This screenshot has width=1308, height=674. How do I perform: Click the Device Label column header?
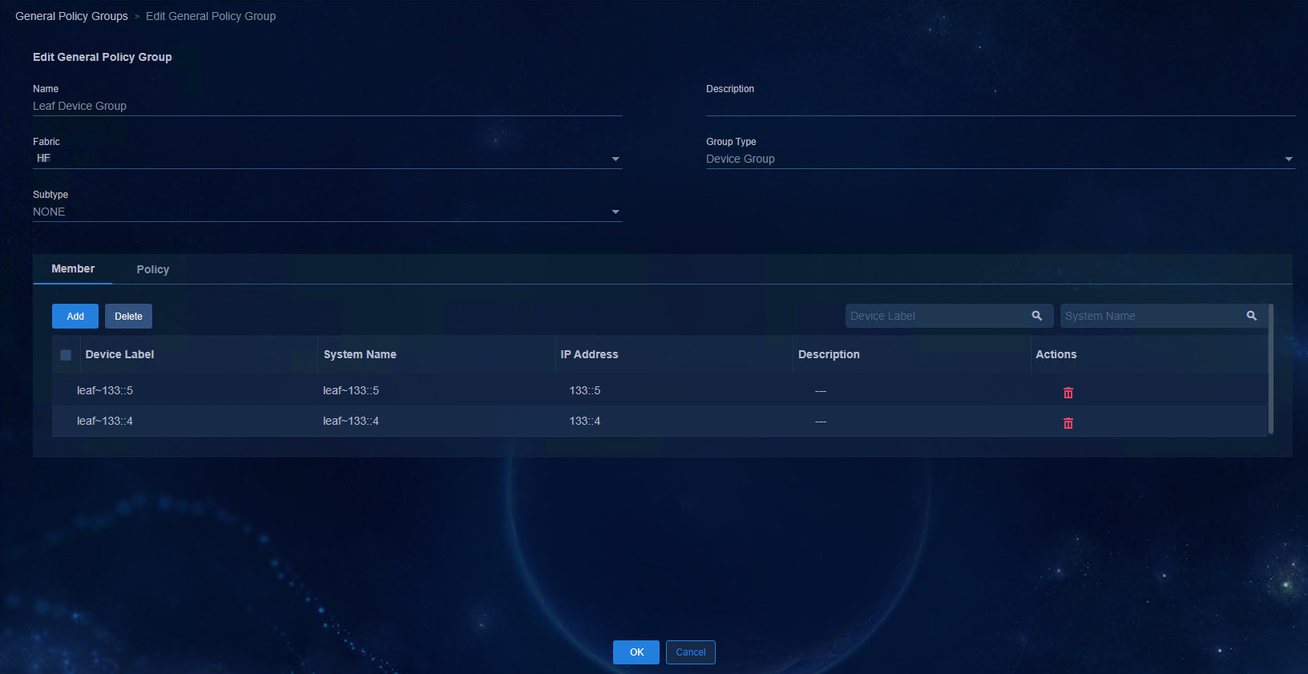119,354
